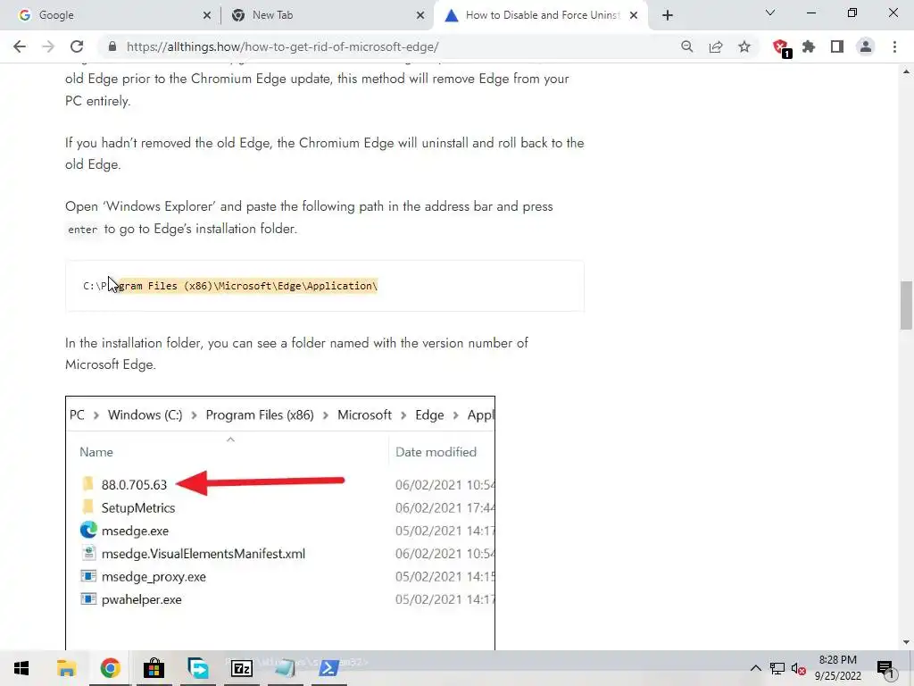The height and width of the screenshot is (686, 914).
Task: Go back to the previous page
Action: [20, 46]
